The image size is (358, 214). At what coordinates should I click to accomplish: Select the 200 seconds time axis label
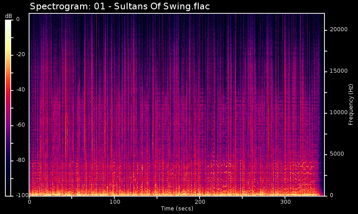coord(200,202)
